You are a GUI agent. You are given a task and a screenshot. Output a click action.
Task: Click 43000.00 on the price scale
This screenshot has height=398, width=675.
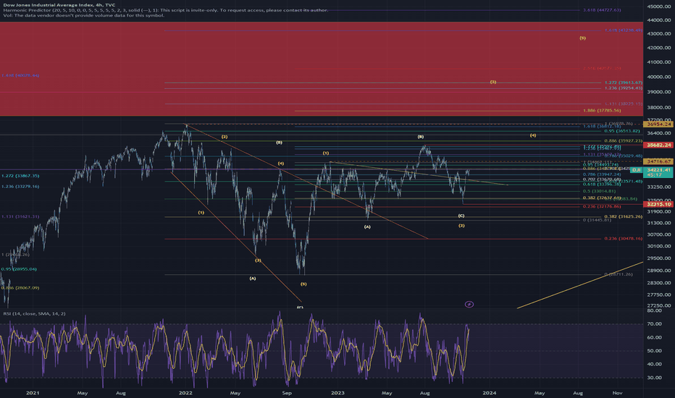[659, 34]
